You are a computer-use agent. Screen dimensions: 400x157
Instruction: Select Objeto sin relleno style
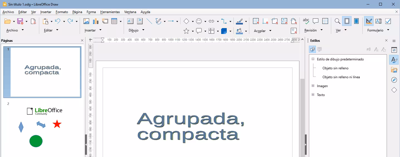tap(335, 68)
